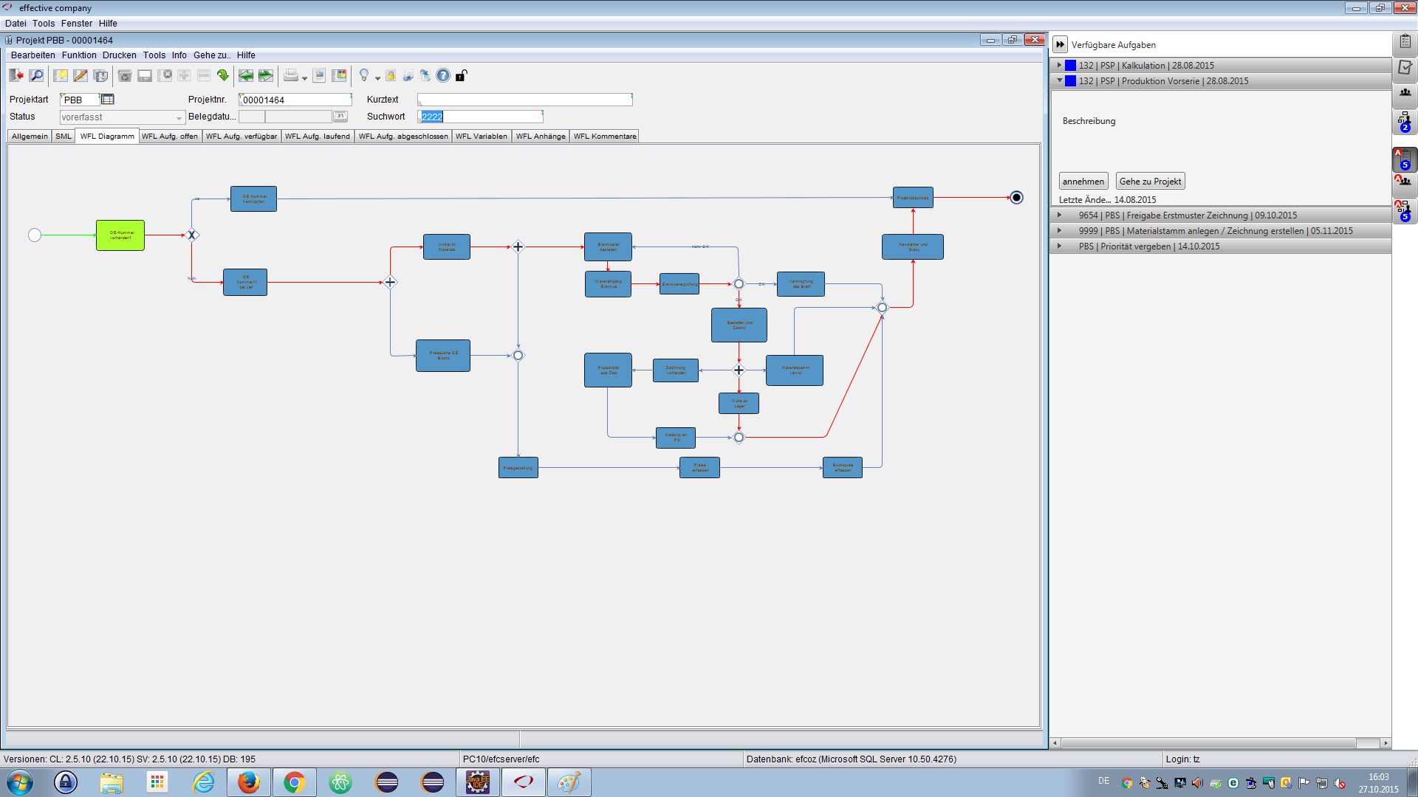Open the Projektart table lookup icon
Viewport: 1418px width, 797px height.
pyautogui.click(x=108, y=99)
